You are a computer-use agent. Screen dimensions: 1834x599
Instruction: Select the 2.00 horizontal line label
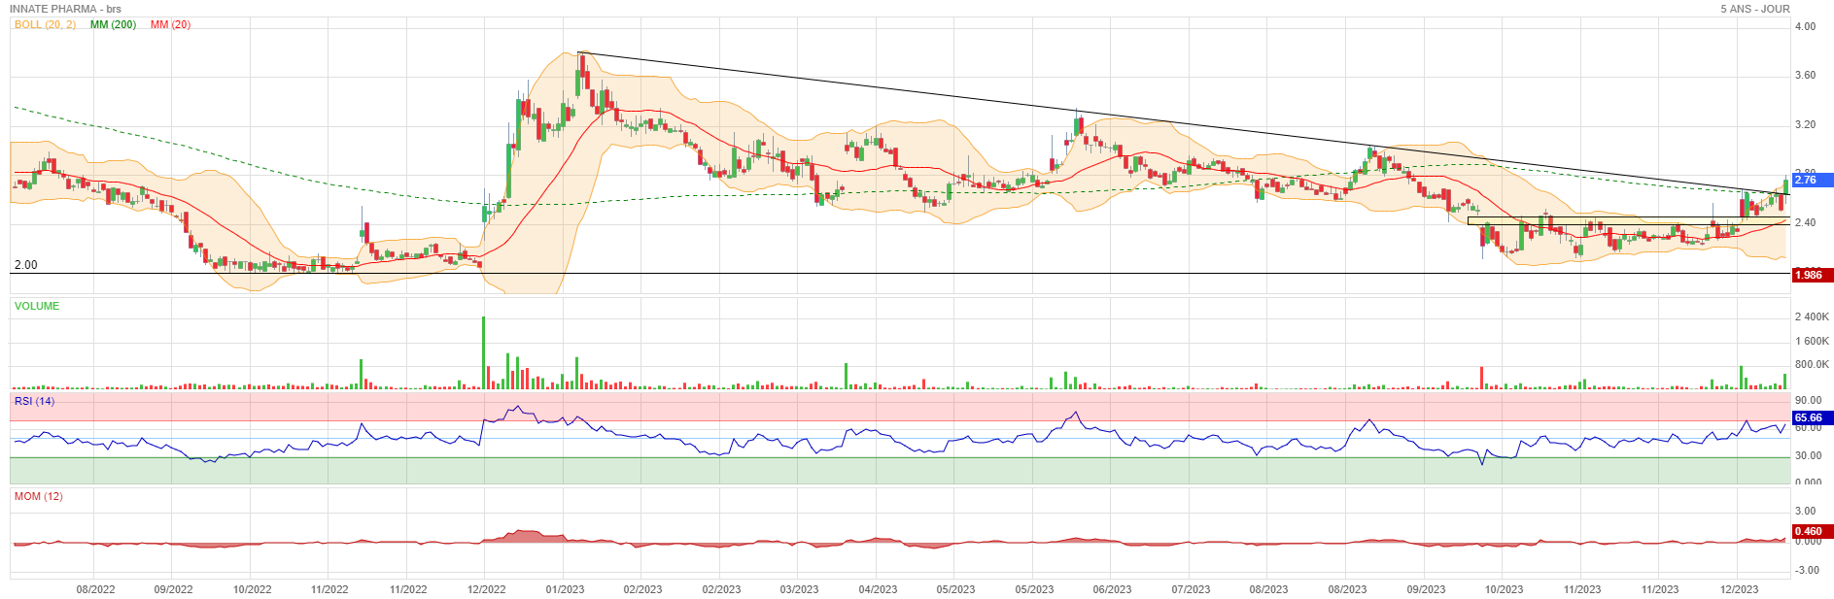[25, 265]
